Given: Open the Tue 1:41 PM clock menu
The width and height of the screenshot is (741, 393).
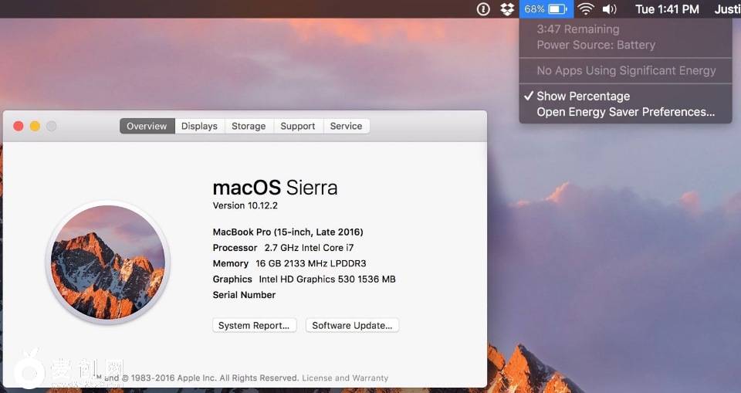Looking at the screenshot, I should pyautogui.click(x=667, y=9).
